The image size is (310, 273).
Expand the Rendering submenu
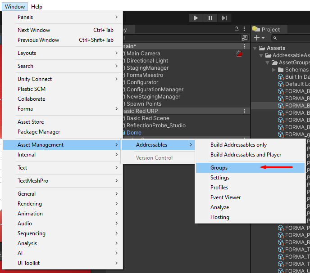pos(63,204)
